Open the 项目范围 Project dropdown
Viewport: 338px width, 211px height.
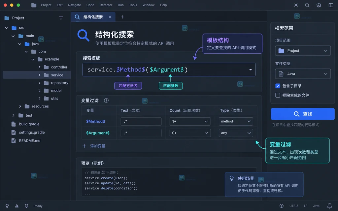pyautogui.click(x=303, y=51)
